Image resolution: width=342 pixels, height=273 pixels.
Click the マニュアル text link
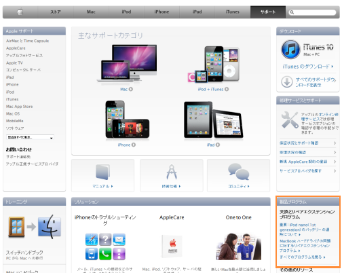coord(102,186)
